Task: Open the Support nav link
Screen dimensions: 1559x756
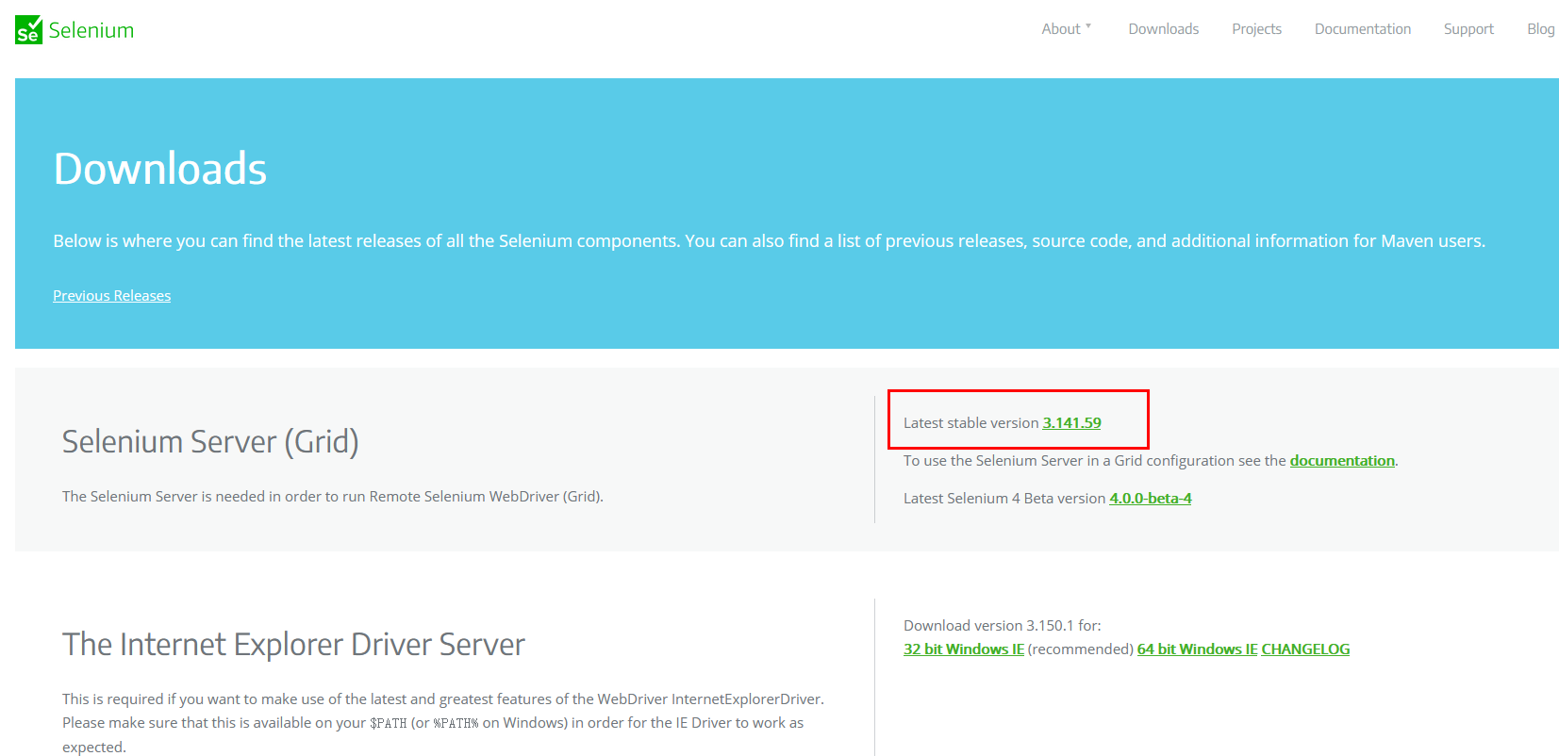Action: tap(1468, 29)
